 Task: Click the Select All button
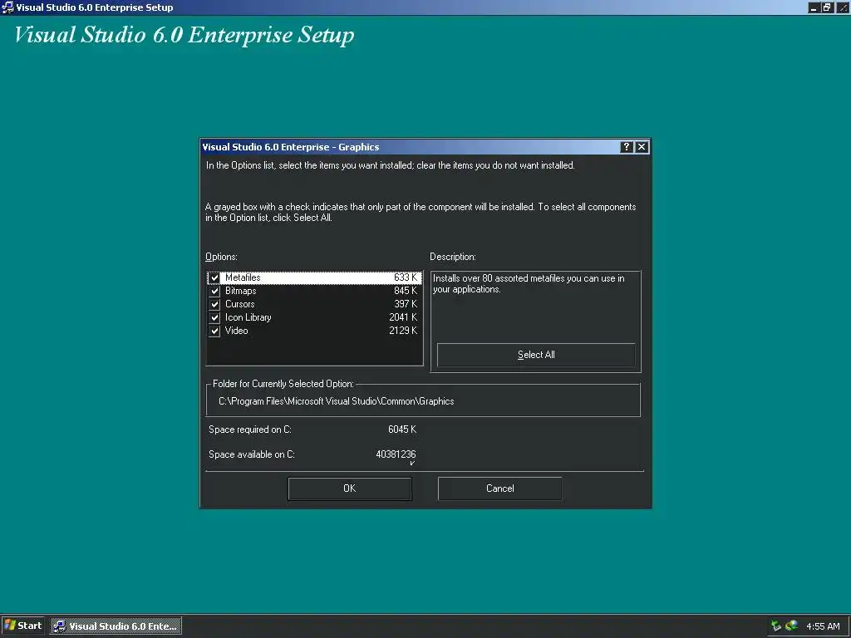pos(536,355)
